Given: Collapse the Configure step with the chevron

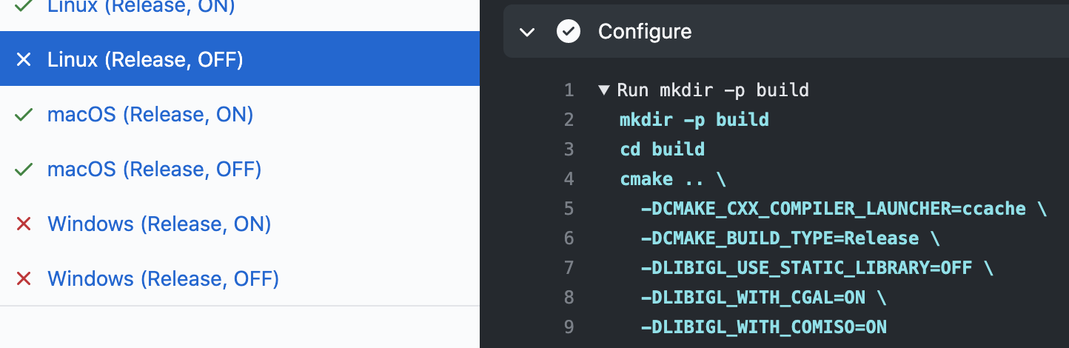Looking at the screenshot, I should tap(527, 32).
